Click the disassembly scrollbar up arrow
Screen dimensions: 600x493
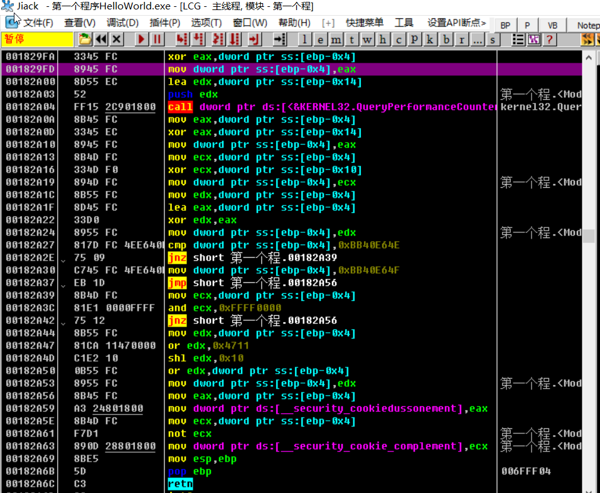pos(589,58)
